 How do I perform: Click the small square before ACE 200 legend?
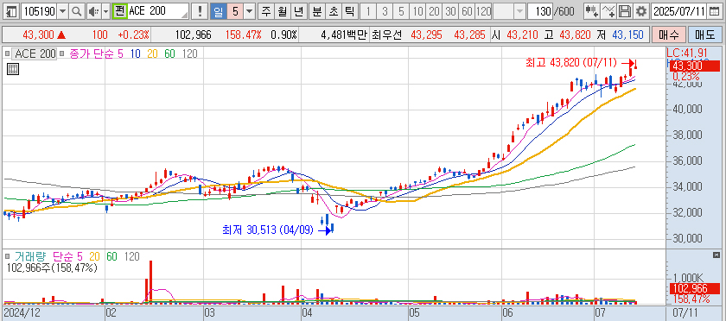(7, 54)
